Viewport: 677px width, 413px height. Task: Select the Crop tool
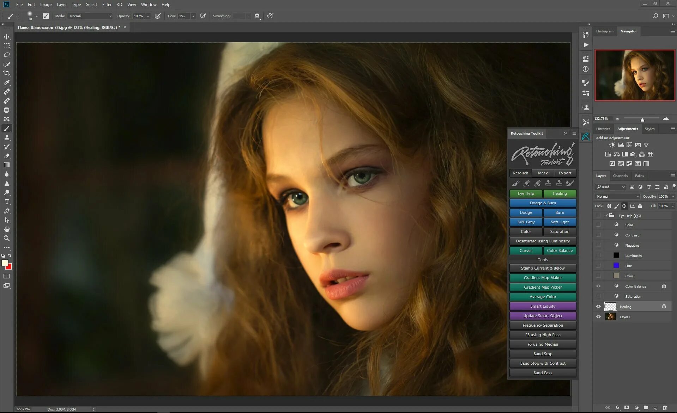click(x=7, y=73)
